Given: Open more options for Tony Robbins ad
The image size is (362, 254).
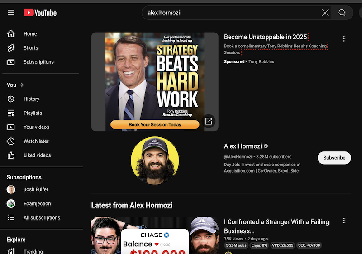Looking at the screenshot, I should [x=344, y=39].
